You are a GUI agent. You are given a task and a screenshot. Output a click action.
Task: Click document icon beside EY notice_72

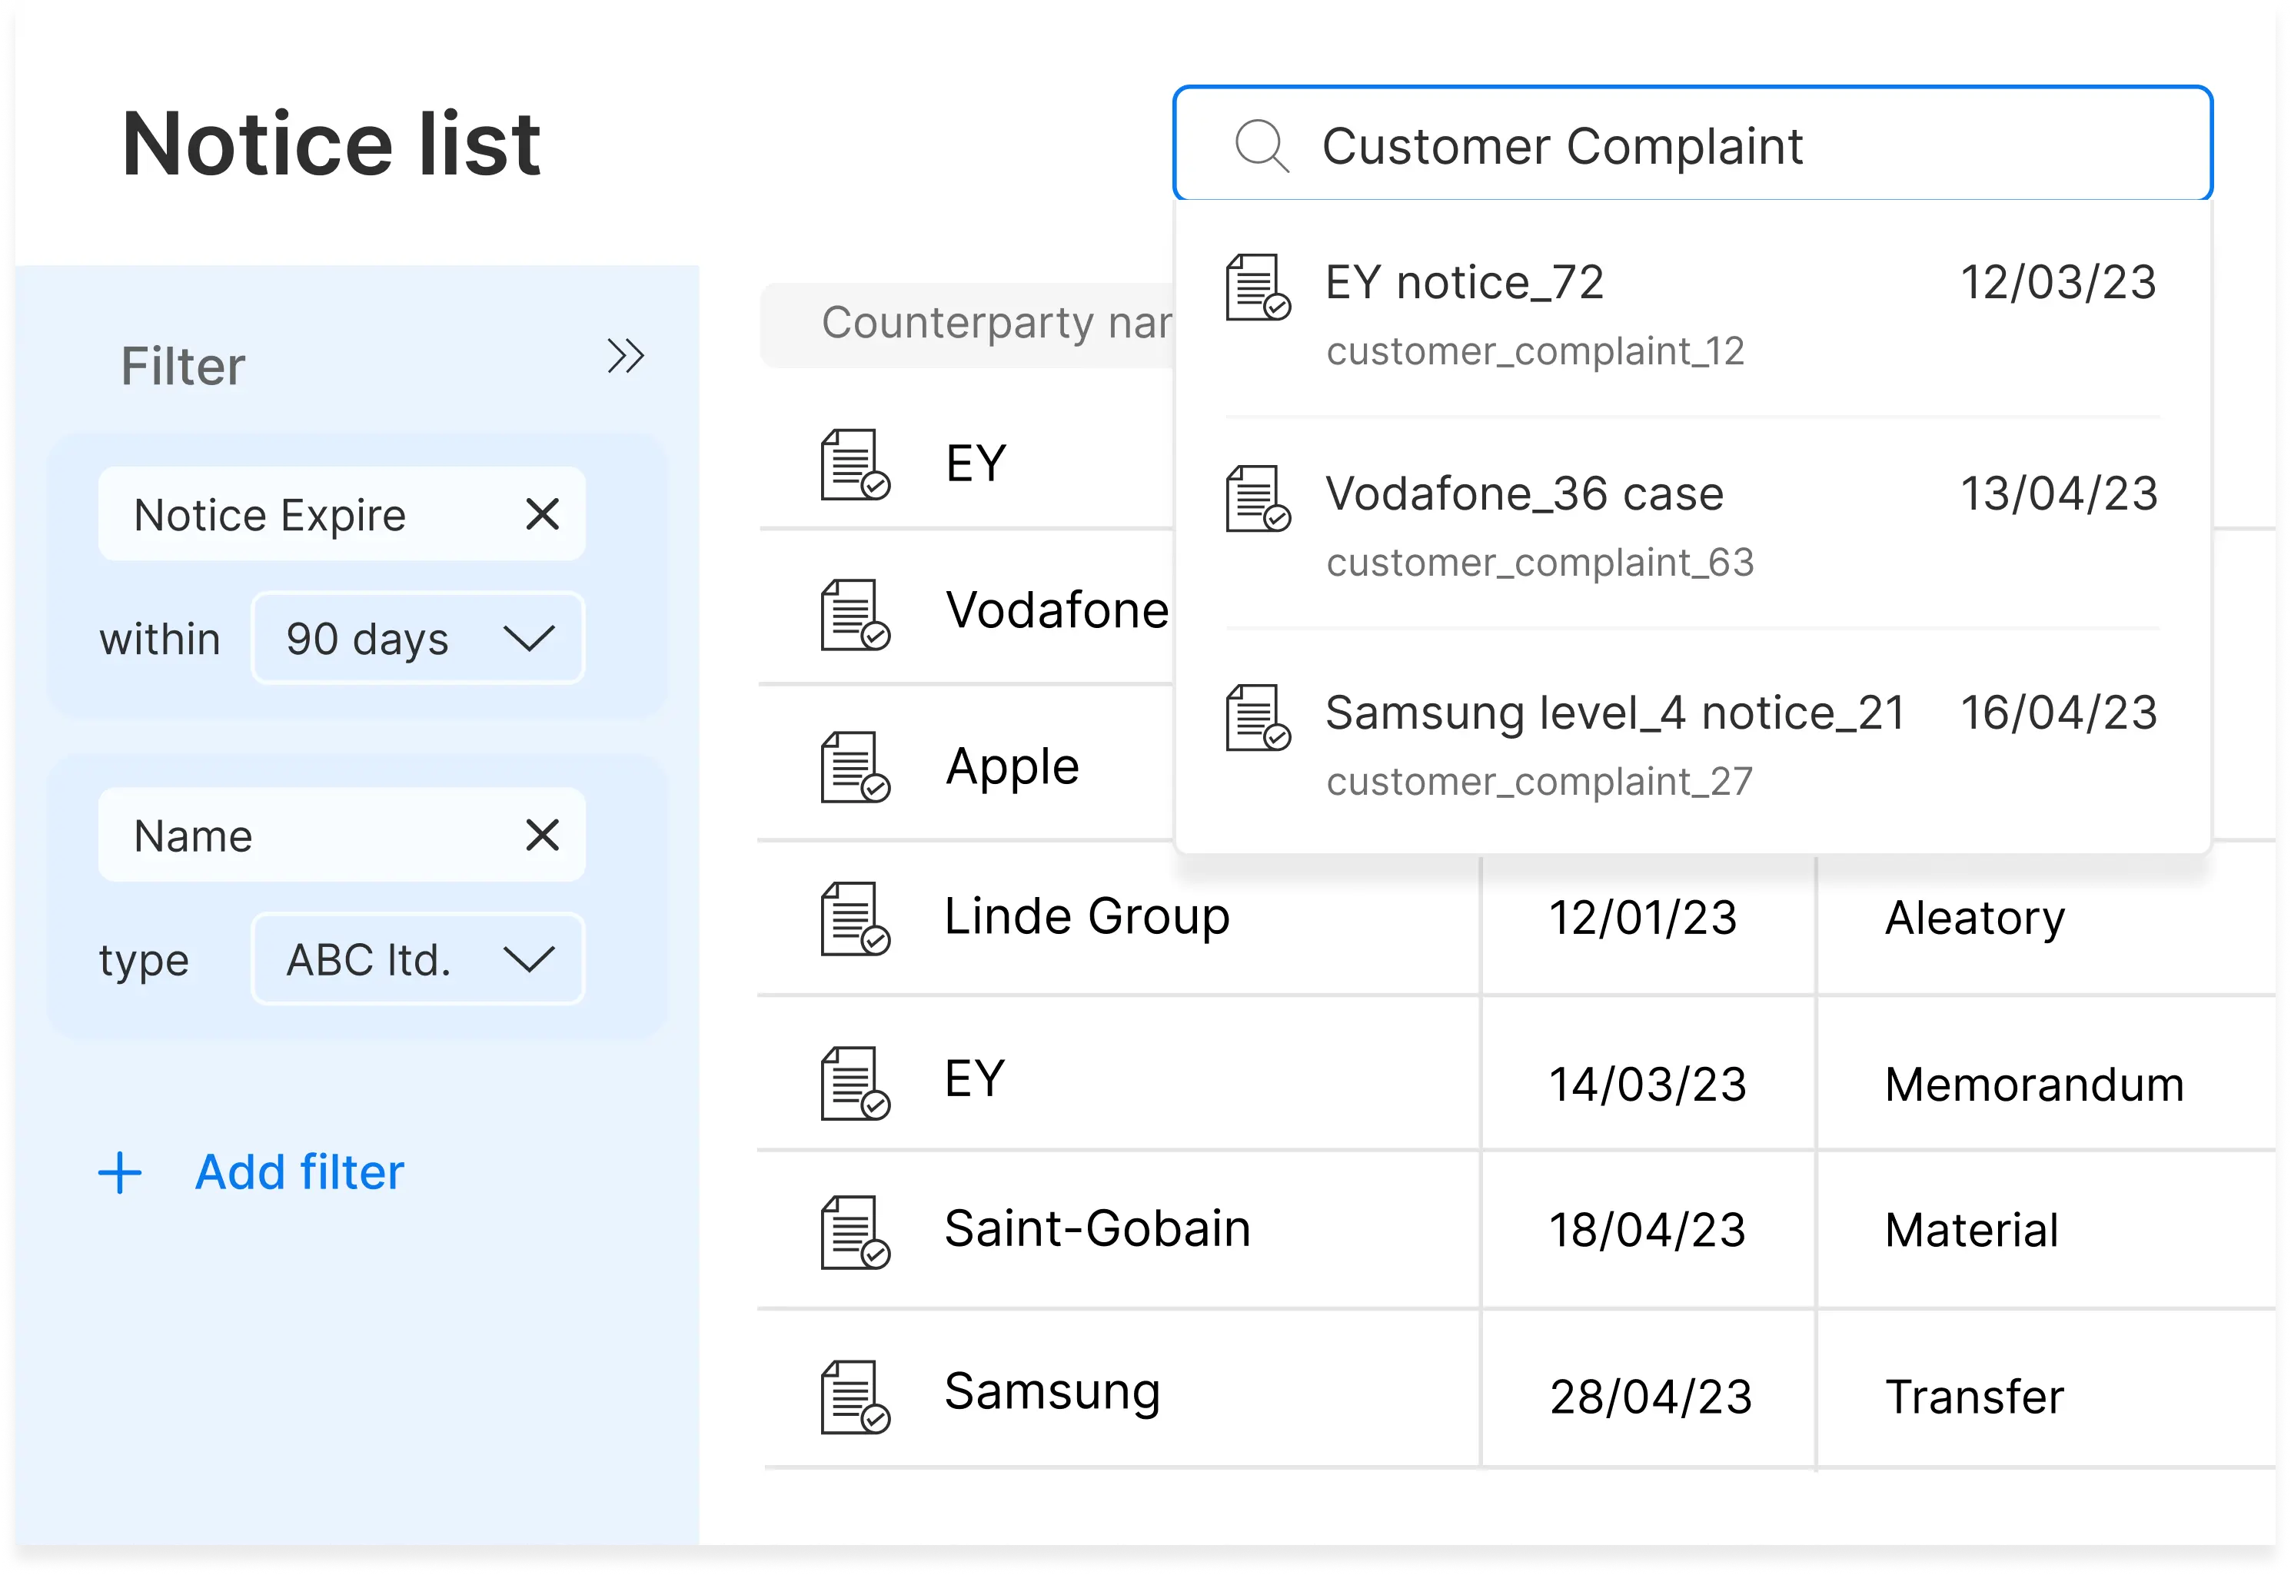(x=1259, y=287)
